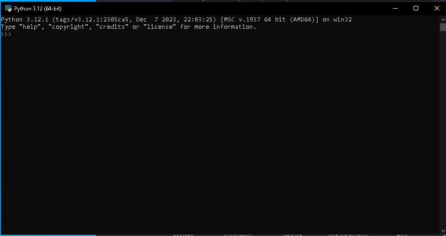
Task: Click the empty scrollbar track below thumb
Action: pyautogui.click(x=443, y=129)
